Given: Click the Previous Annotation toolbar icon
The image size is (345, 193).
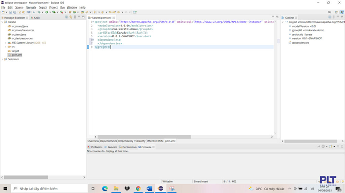Looking at the screenshot, I should (x=103, y=12).
